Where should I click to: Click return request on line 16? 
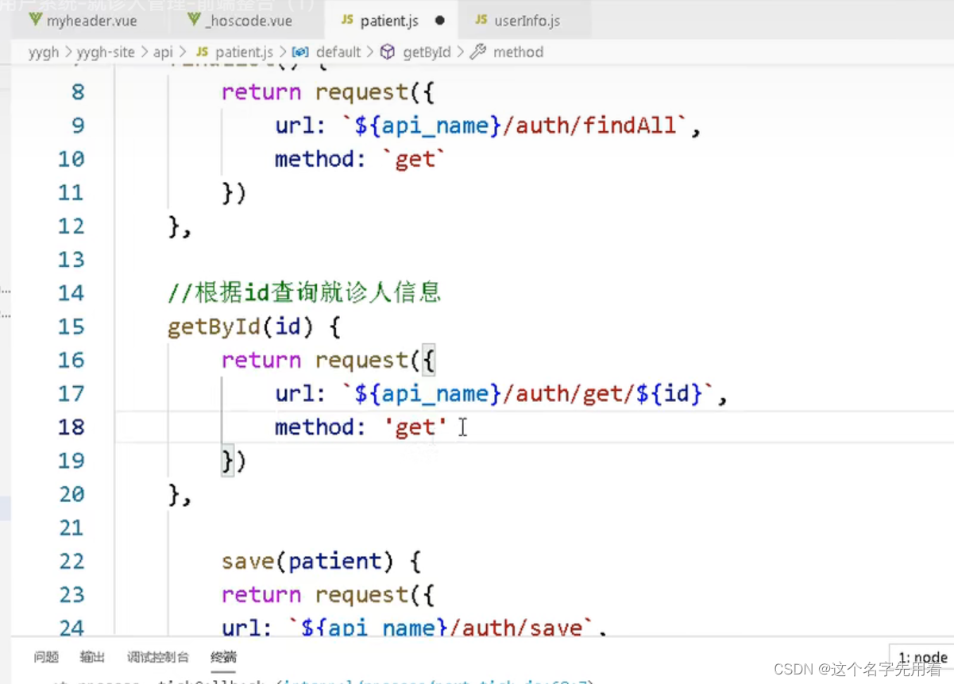point(315,360)
